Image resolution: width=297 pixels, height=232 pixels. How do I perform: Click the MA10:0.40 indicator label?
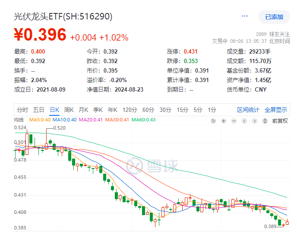coord(64,120)
